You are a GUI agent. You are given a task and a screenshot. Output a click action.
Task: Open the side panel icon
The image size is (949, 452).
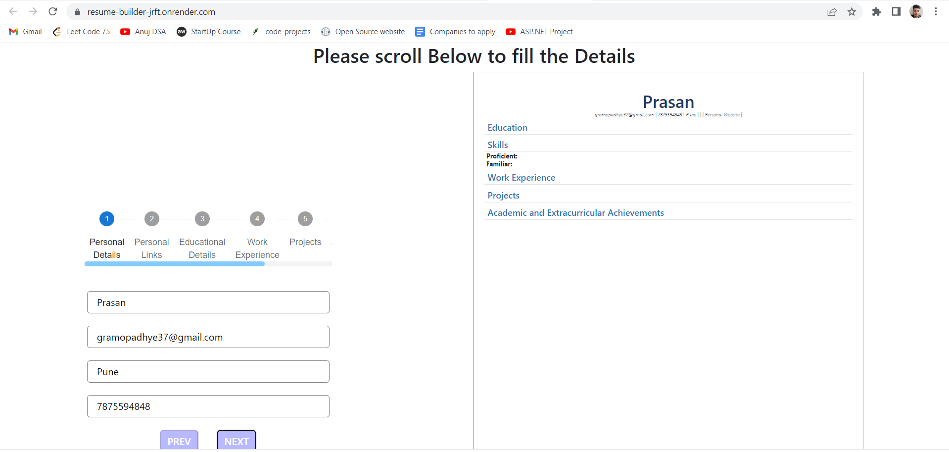(896, 11)
